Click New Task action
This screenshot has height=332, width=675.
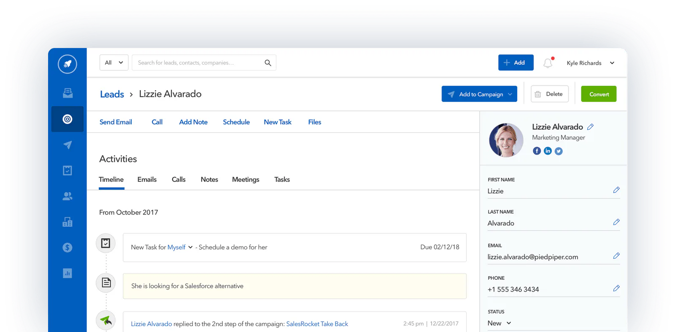coord(278,122)
